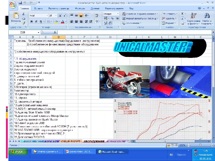Switch to the Главная ribbon tab
The width and height of the screenshot is (215, 161).
(x=24, y=8)
